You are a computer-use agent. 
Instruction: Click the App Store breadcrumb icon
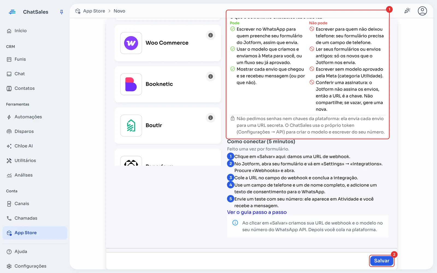[x=78, y=11]
